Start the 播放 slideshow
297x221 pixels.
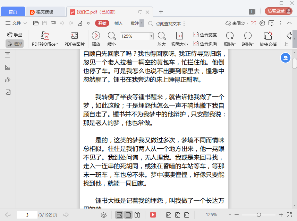96,39
